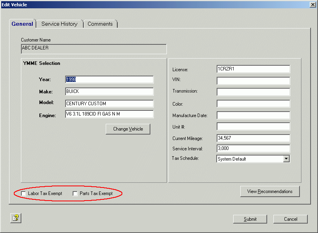Click the Manufacture Date field
This screenshot has height=233, width=318.
click(x=253, y=115)
